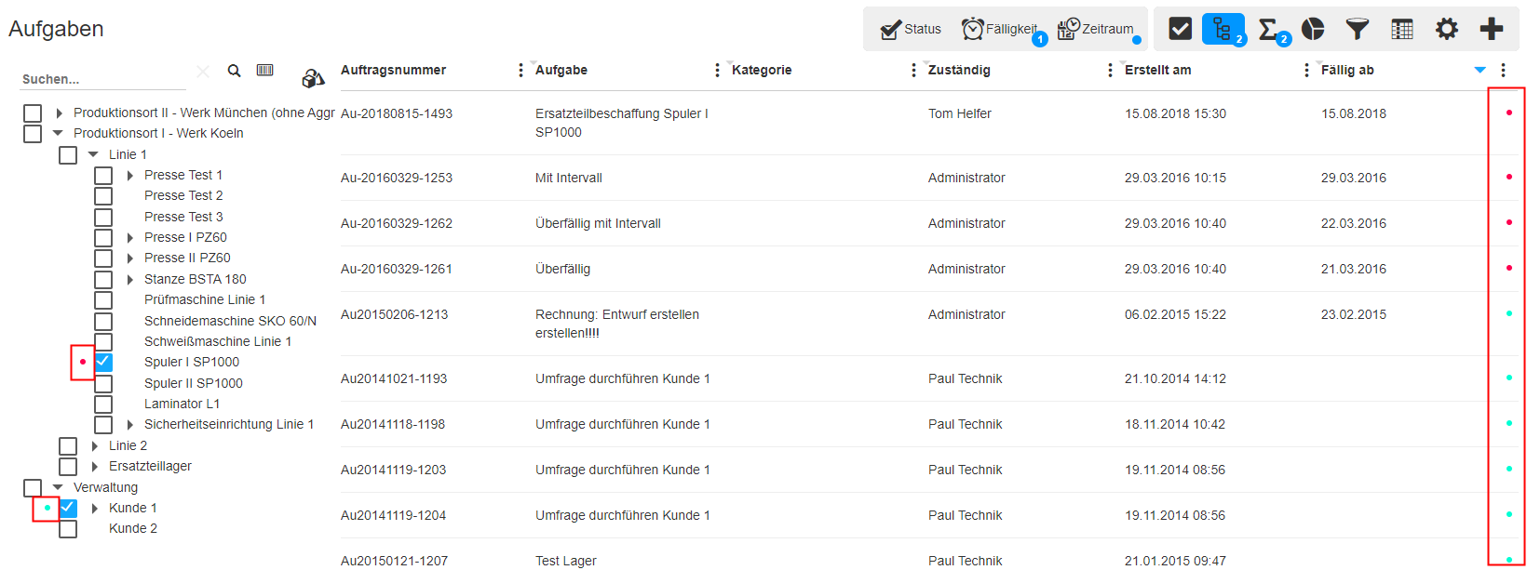Viewport: 1527px width, 570px height.
Task: Click the checkmark selection icon in toolbar
Action: (x=1180, y=29)
